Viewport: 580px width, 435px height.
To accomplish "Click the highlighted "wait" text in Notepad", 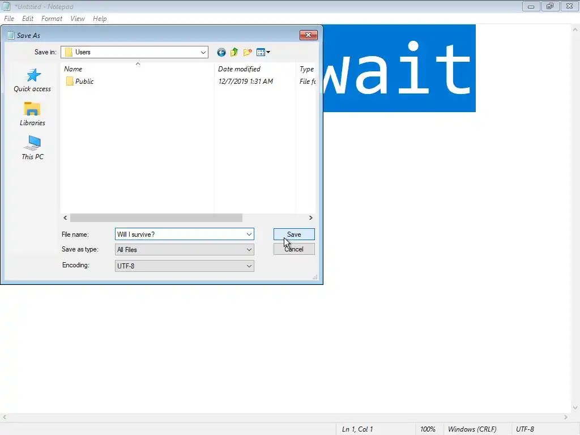I will [x=399, y=69].
